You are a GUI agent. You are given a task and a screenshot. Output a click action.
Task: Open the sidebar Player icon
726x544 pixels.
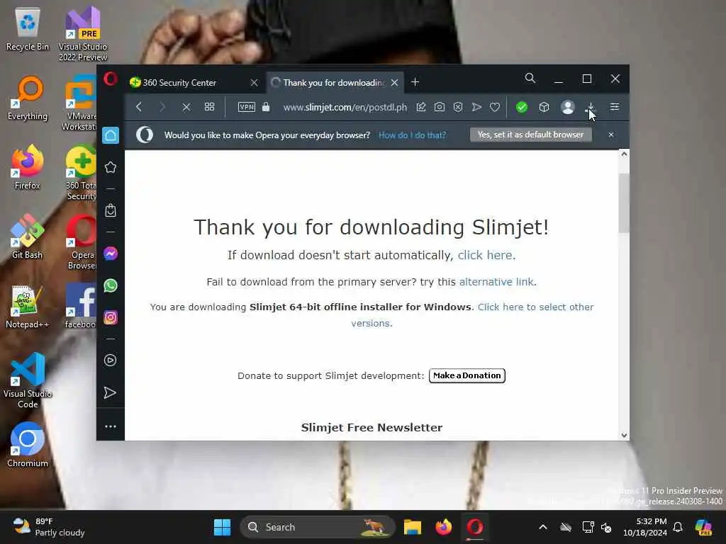(110, 360)
